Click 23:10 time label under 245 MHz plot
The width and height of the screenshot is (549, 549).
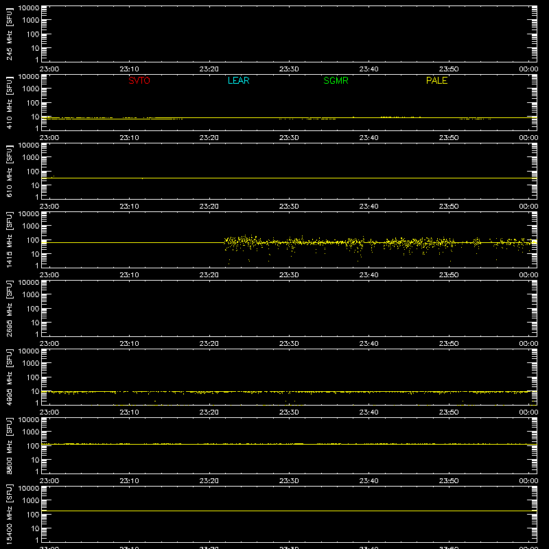click(129, 69)
